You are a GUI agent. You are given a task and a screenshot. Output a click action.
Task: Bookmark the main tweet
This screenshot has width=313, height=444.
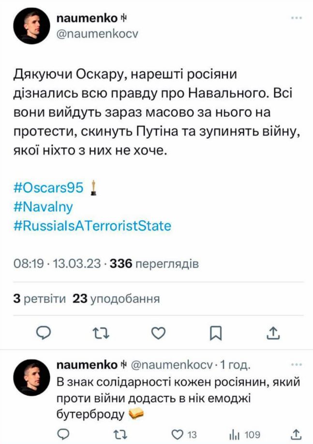coord(216,332)
